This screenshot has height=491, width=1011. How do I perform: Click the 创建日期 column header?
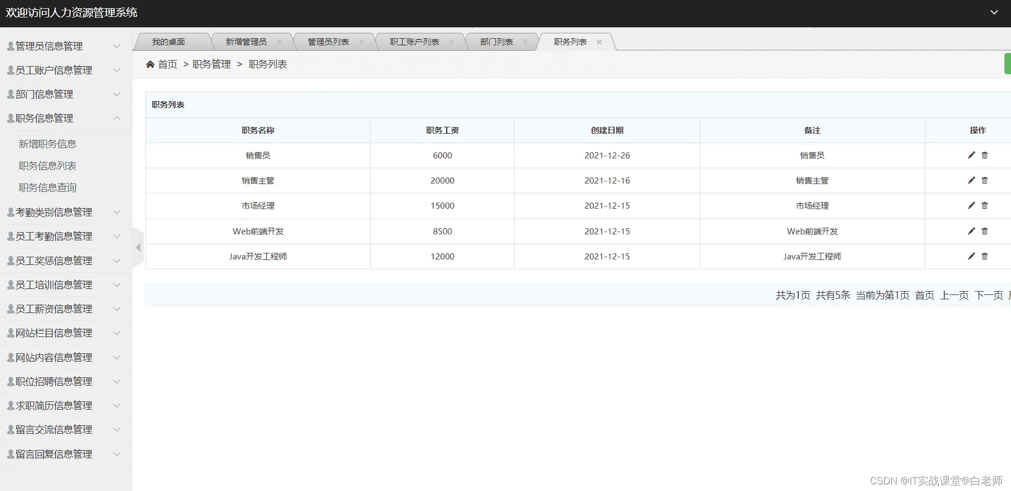[x=607, y=131]
